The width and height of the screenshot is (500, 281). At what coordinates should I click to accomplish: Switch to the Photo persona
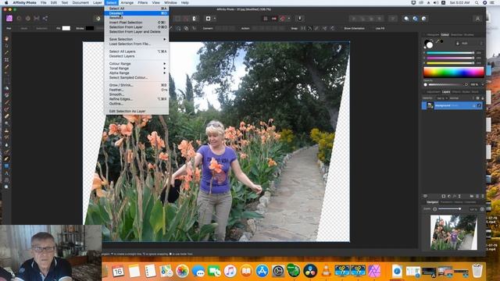[9, 19]
